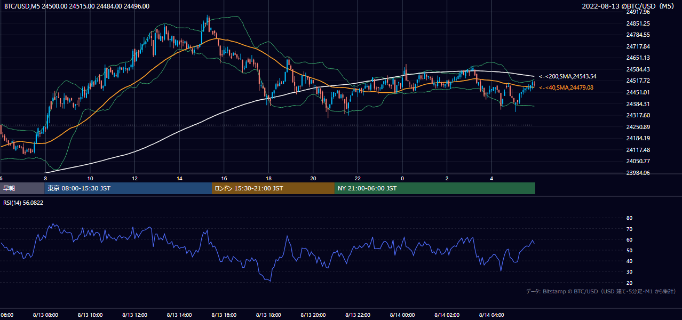Click bottom time label 8/14 02:00
This screenshot has width=682, height=320.
coord(447,315)
